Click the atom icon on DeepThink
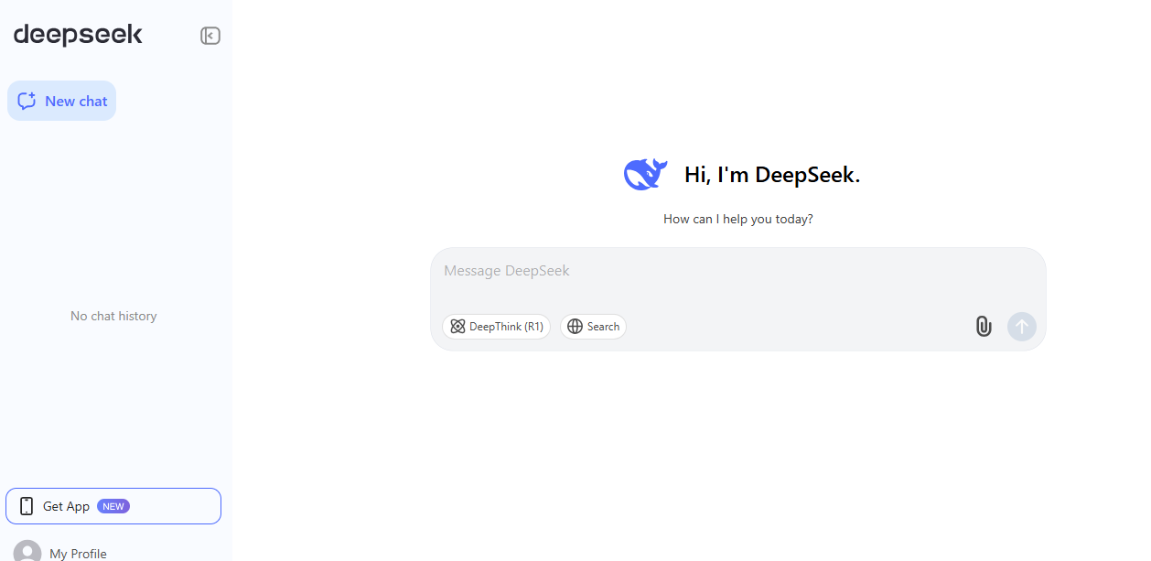The image size is (1151, 561). 457,327
